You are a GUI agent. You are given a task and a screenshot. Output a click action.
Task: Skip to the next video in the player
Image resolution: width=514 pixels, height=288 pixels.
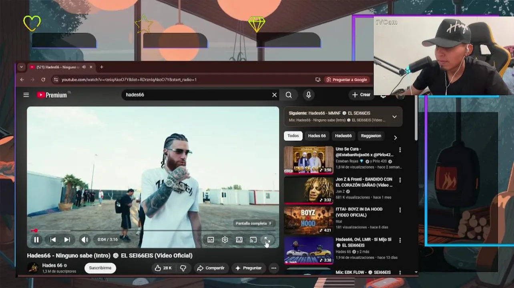(67, 240)
